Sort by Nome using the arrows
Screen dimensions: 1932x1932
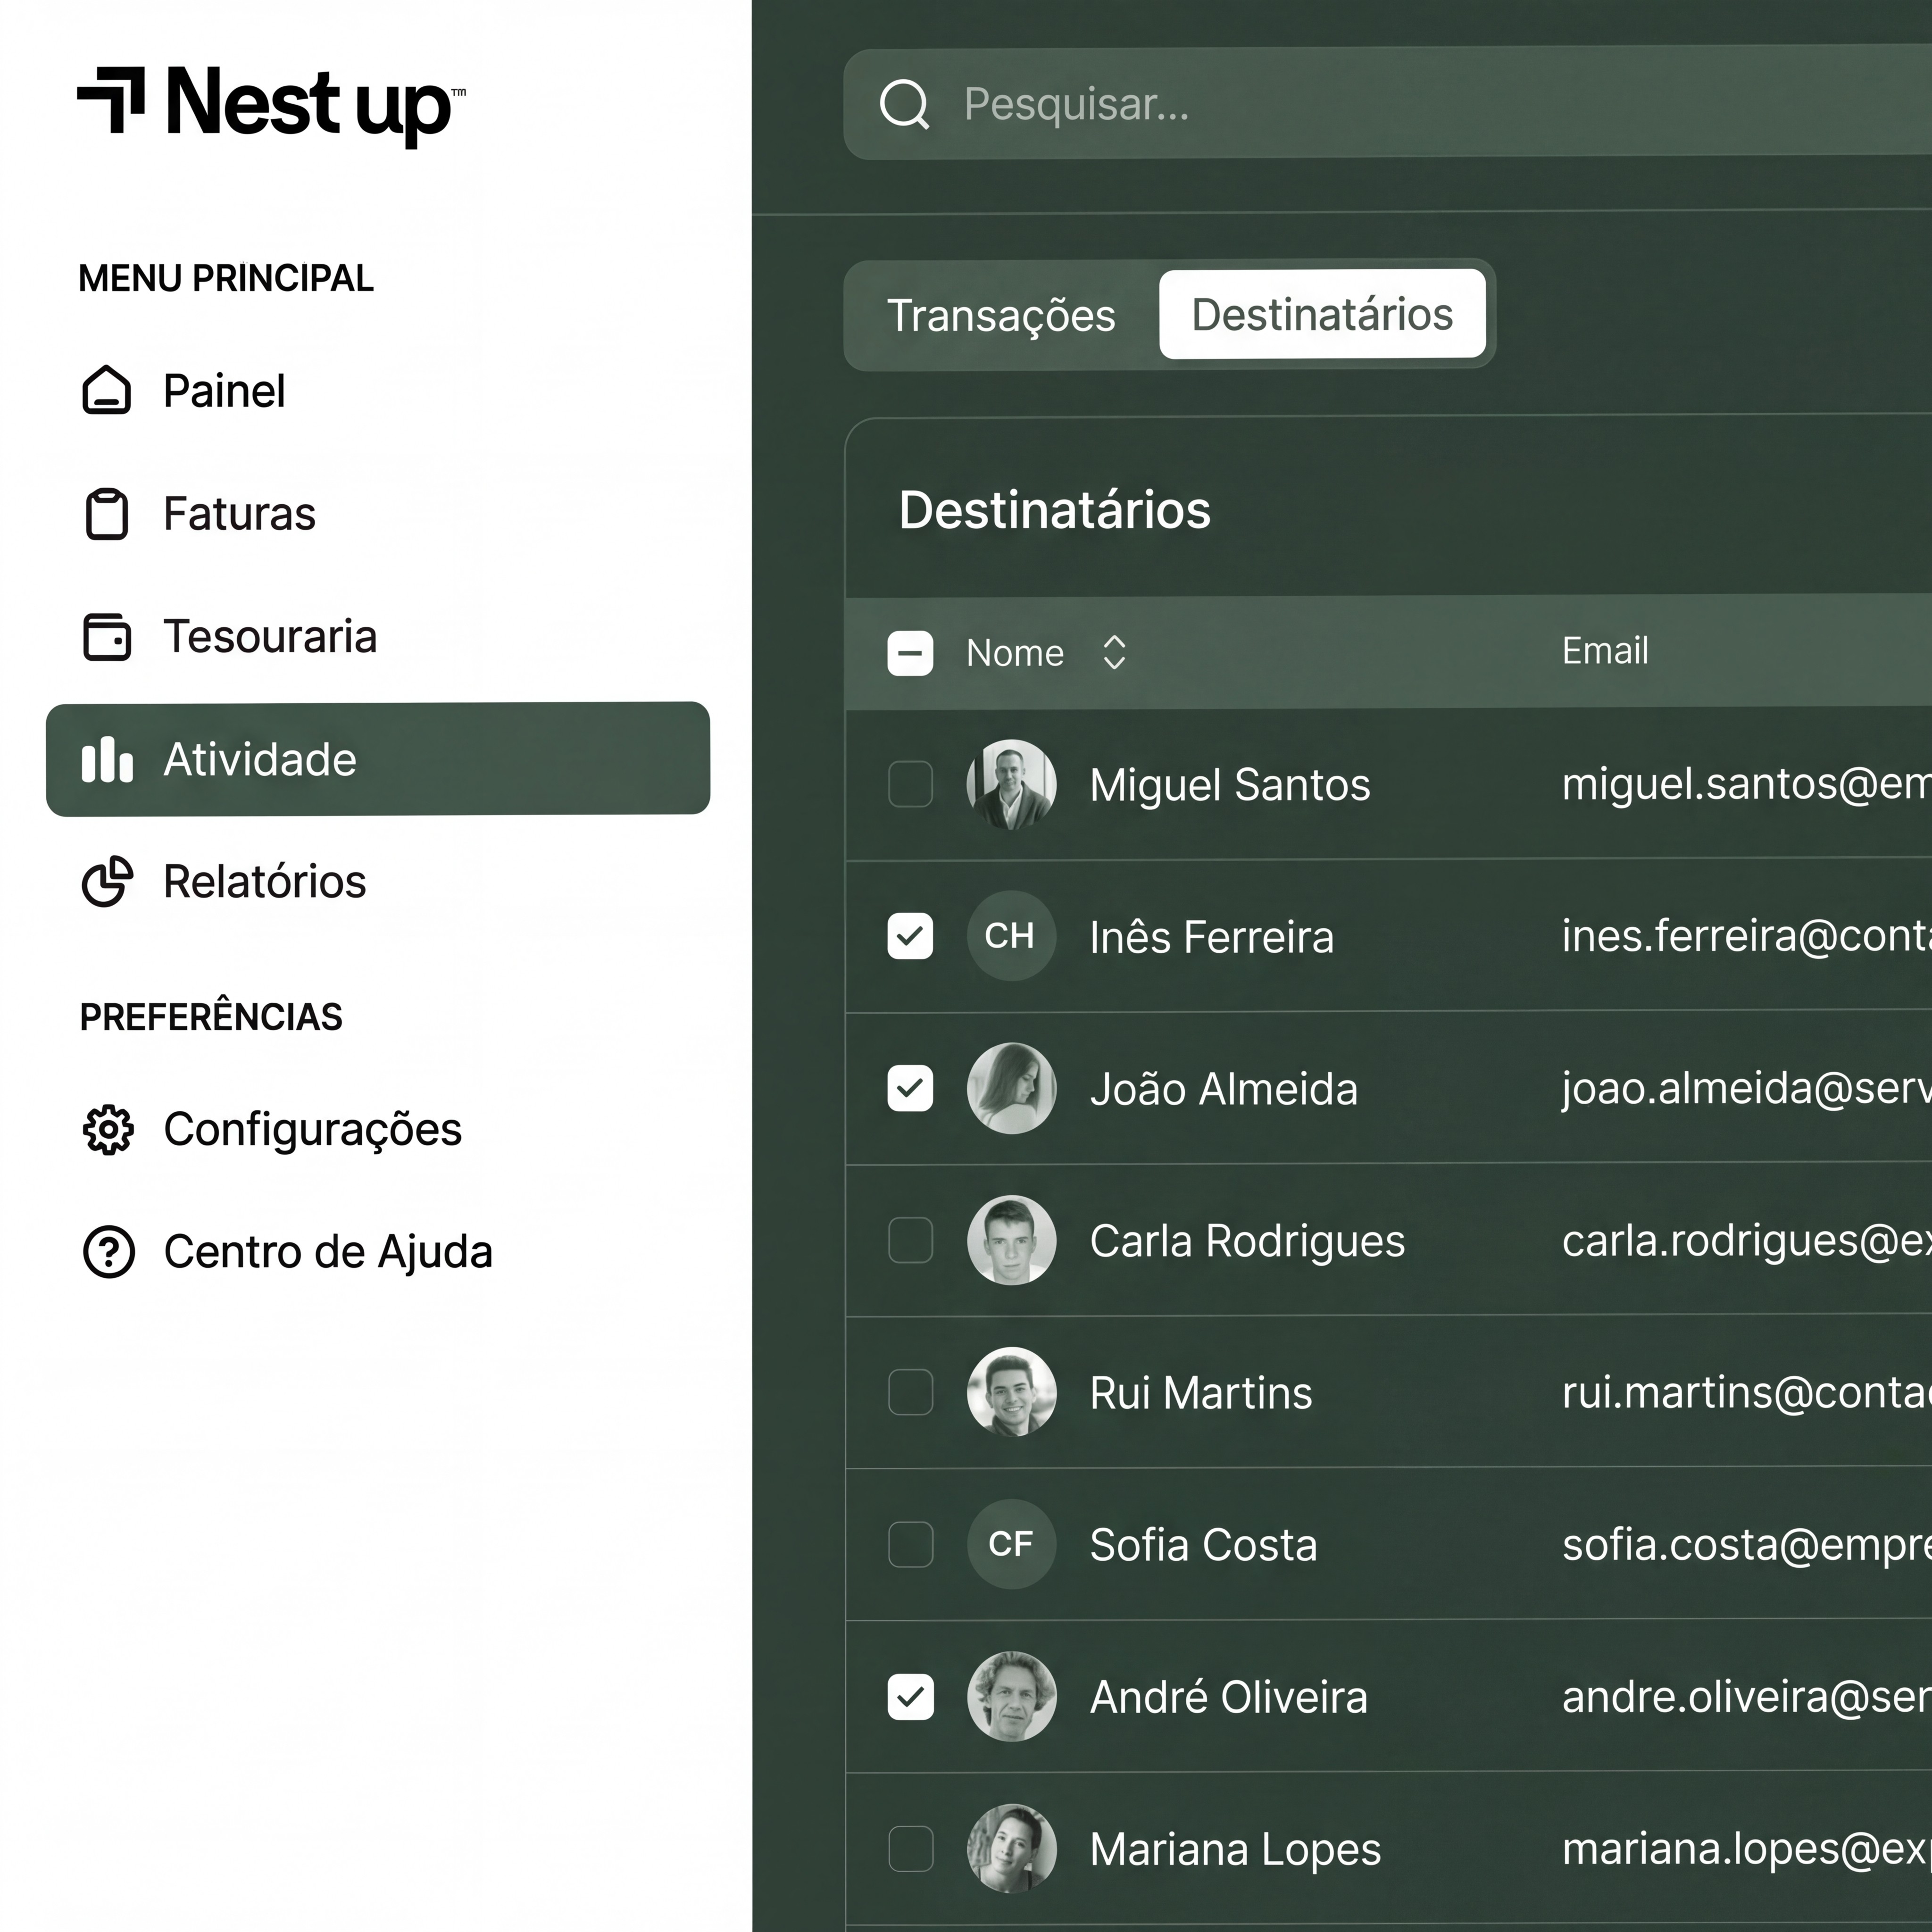pyautogui.click(x=1114, y=653)
